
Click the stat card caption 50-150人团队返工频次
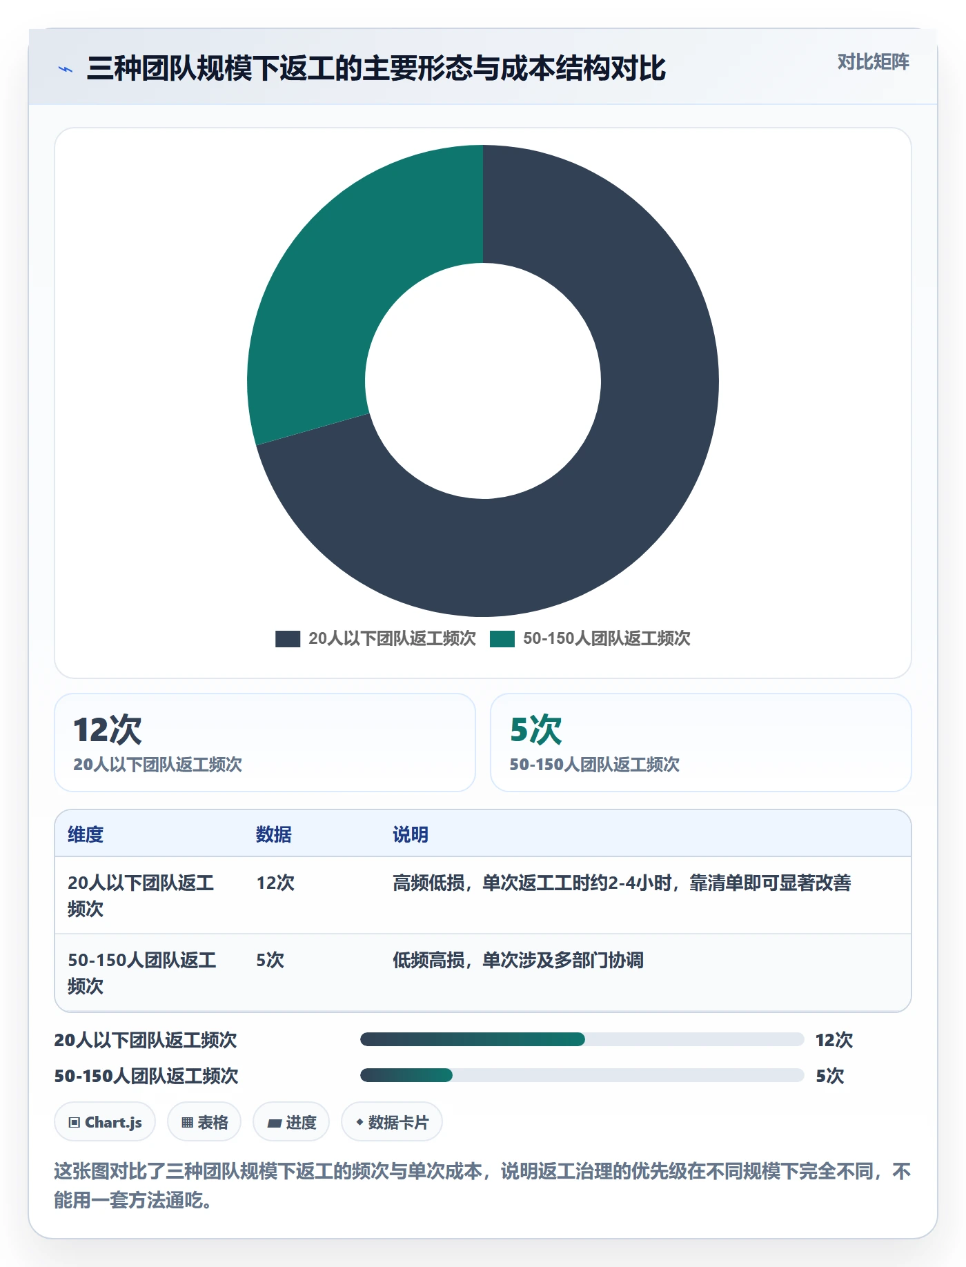pos(594,765)
